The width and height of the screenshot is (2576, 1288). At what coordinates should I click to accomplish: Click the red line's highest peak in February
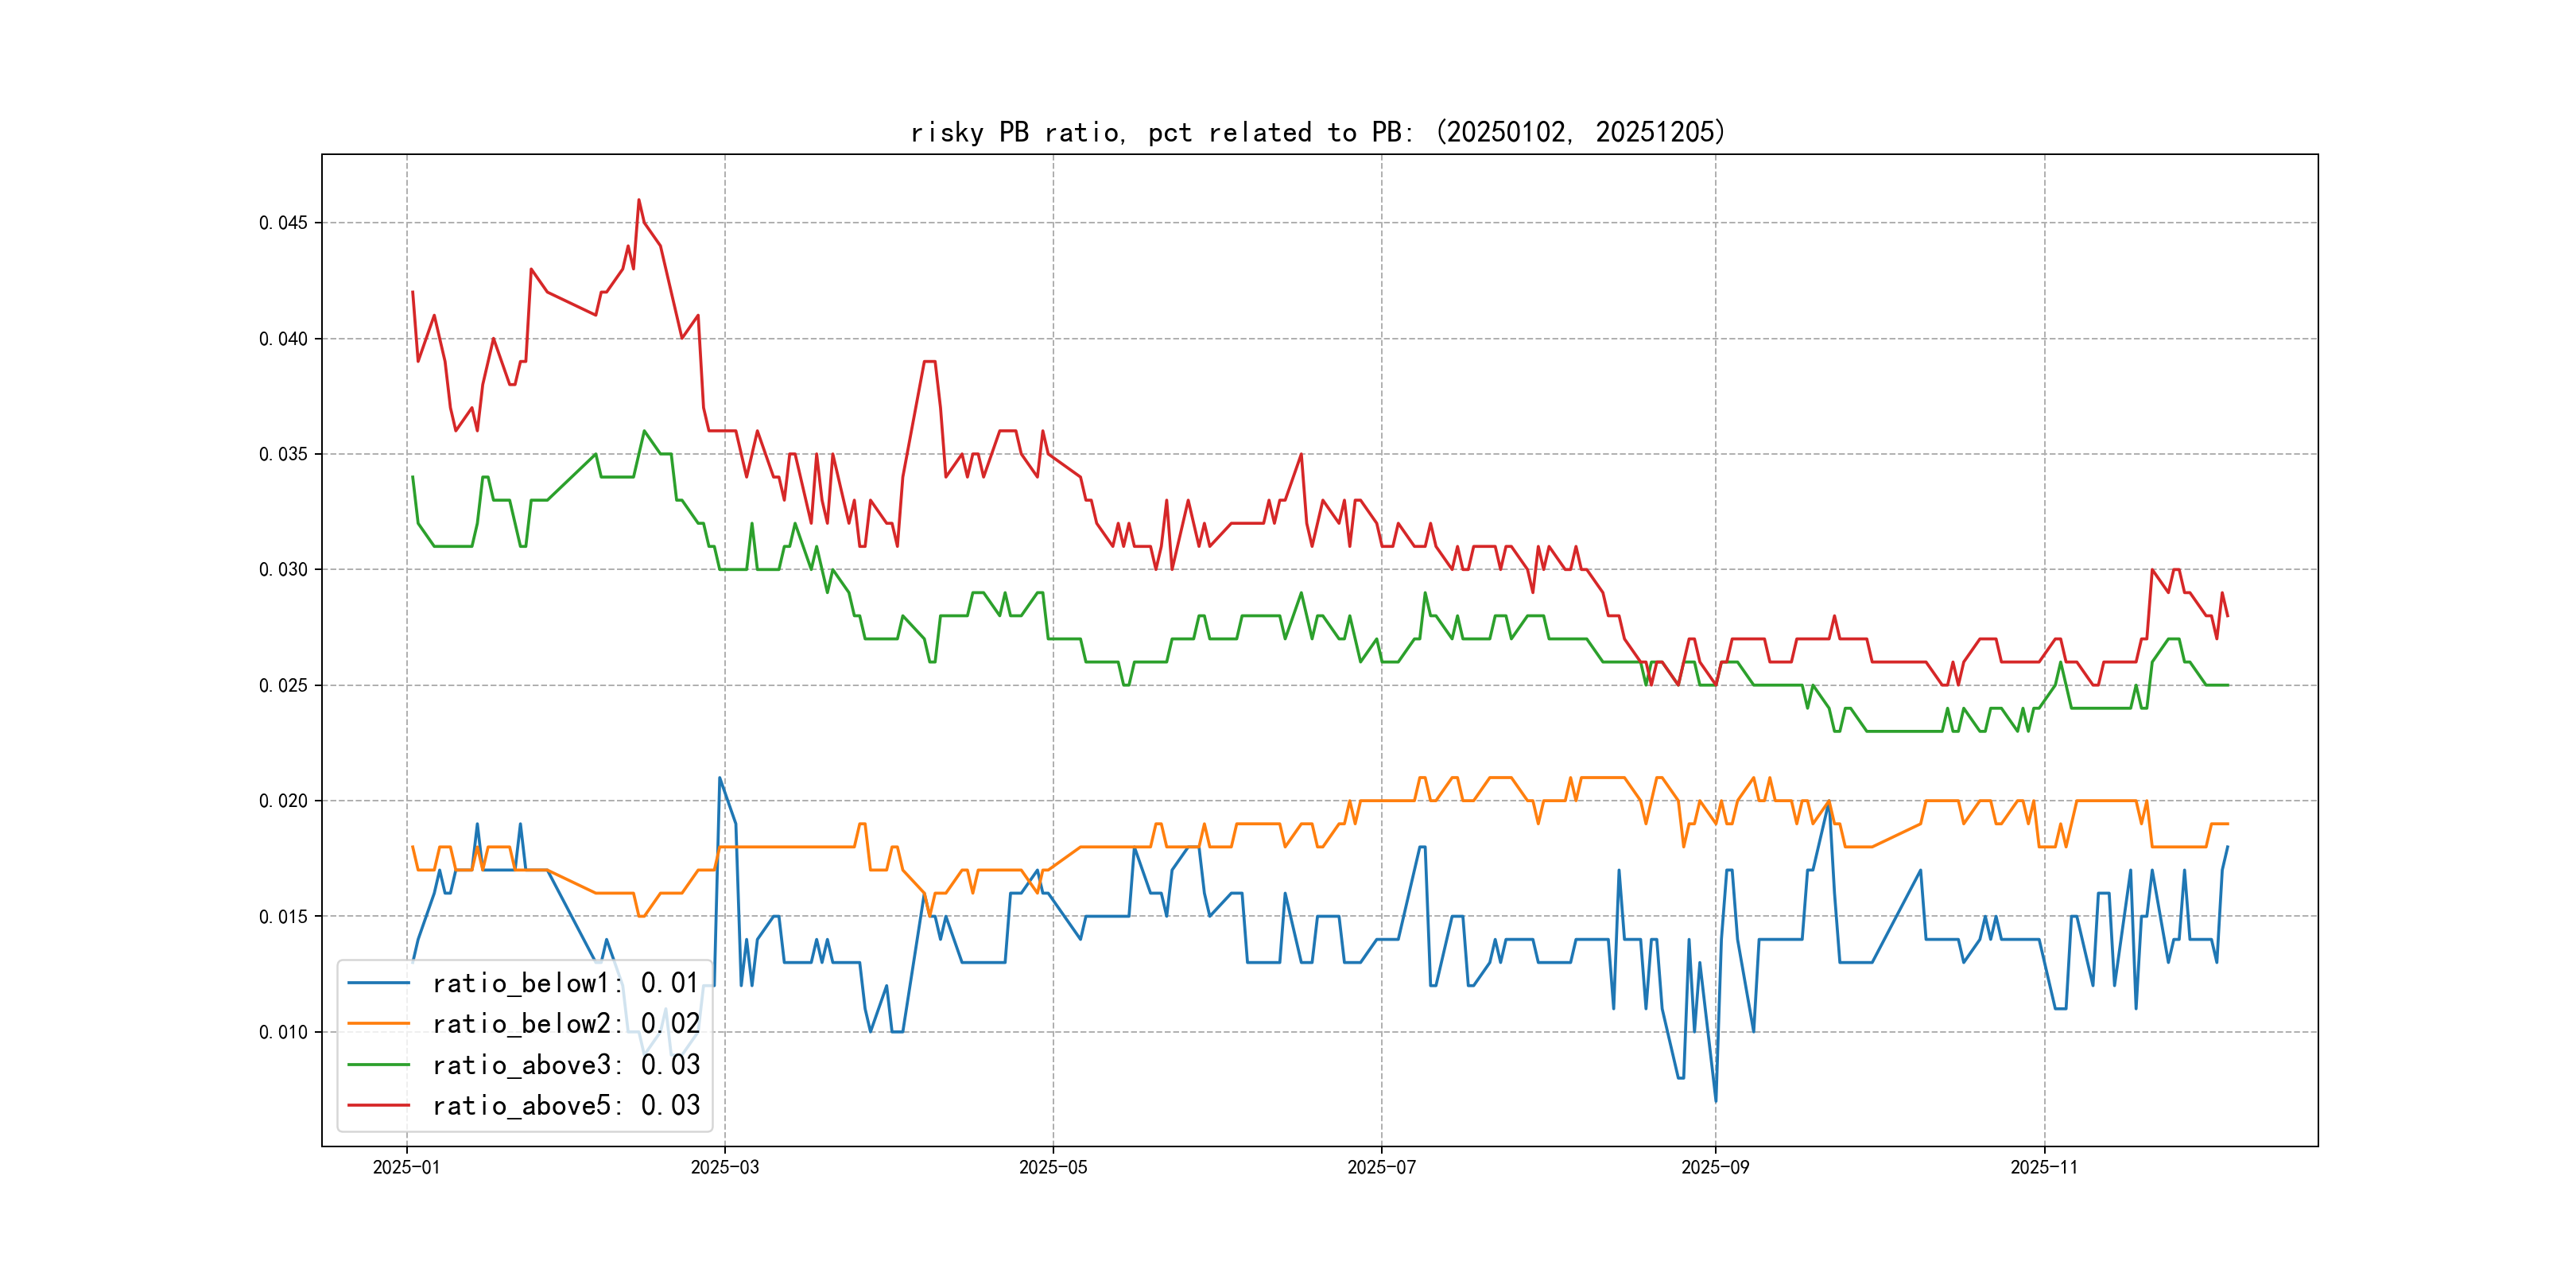coord(639,200)
